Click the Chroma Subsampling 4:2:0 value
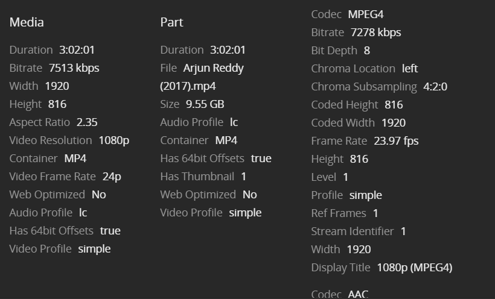495x299 pixels. click(435, 87)
